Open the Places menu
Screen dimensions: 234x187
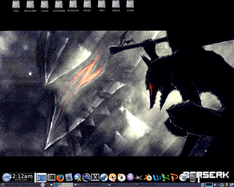(x=25, y=185)
